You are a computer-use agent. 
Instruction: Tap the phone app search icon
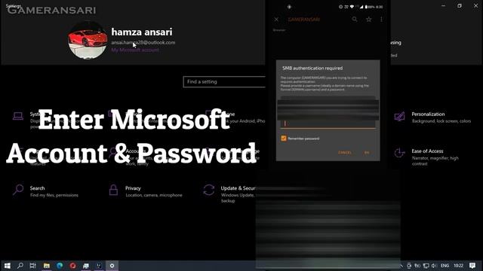coord(355,20)
